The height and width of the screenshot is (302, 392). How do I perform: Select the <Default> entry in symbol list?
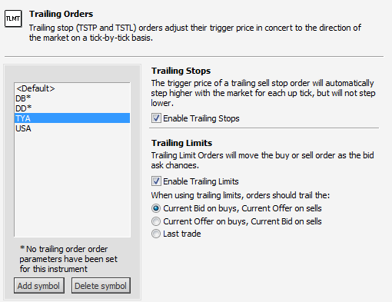[72, 88]
